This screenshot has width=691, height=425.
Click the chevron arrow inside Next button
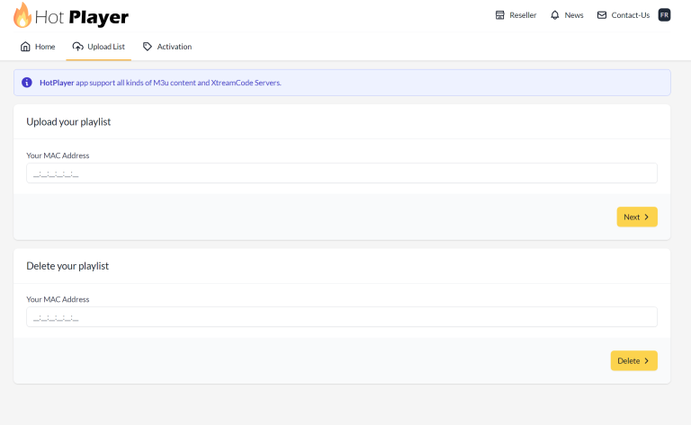647,217
